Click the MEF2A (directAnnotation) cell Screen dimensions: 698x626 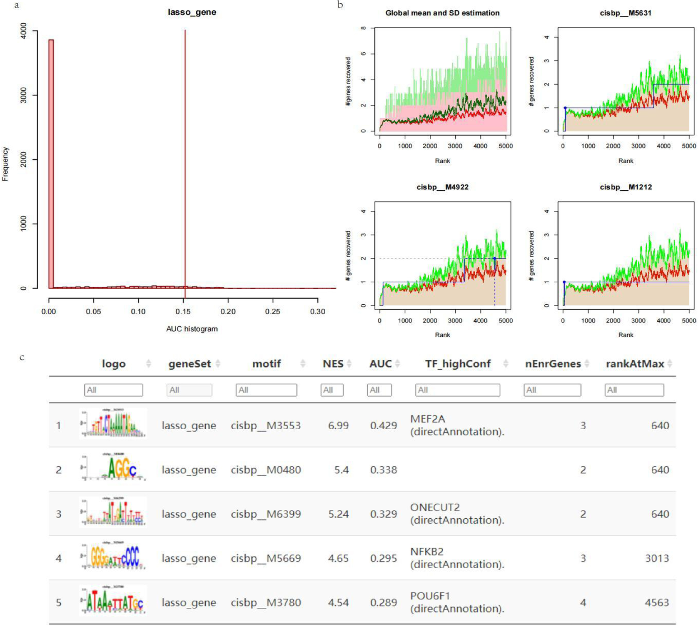pos(457,425)
